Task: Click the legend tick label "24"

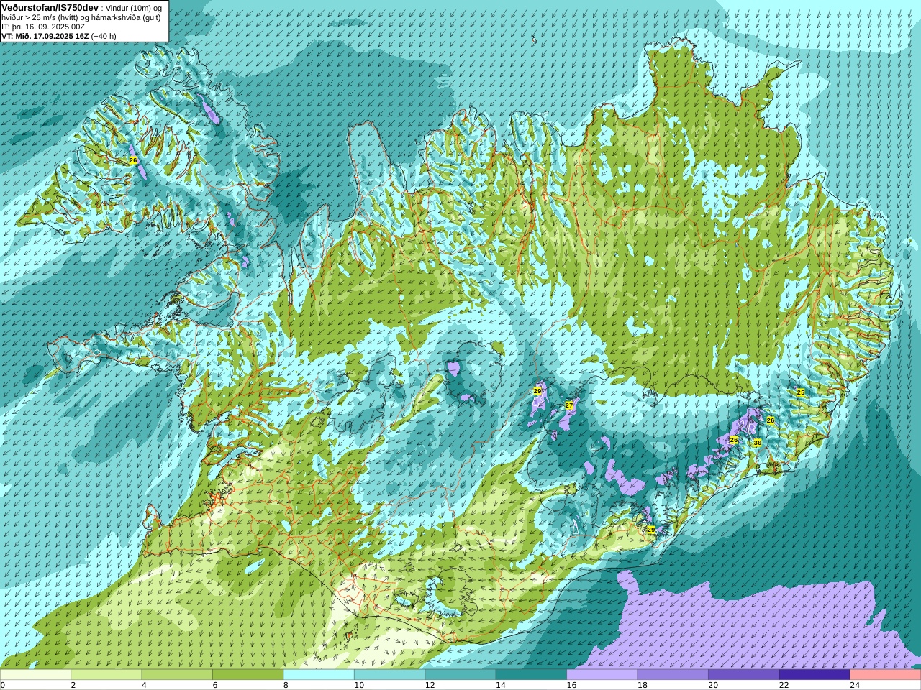Action: [x=855, y=685]
